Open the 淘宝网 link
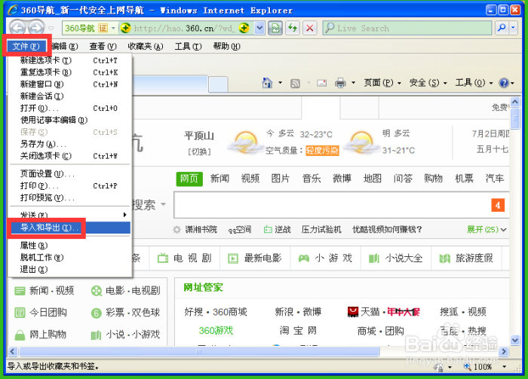Image resolution: width=528 pixels, height=379 pixels. [x=298, y=330]
